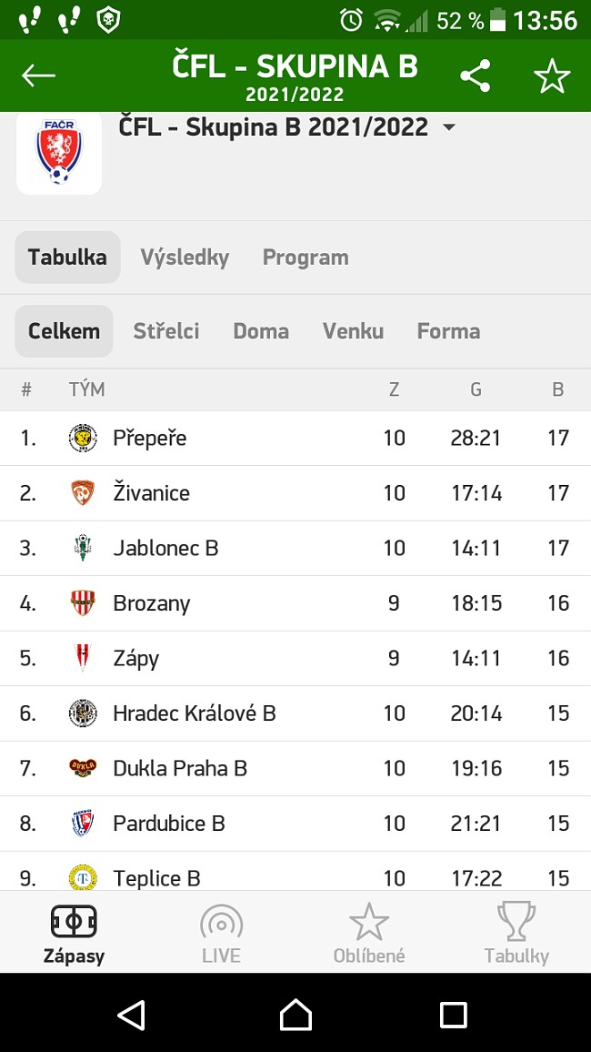Show the Forma table

(x=448, y=331)
